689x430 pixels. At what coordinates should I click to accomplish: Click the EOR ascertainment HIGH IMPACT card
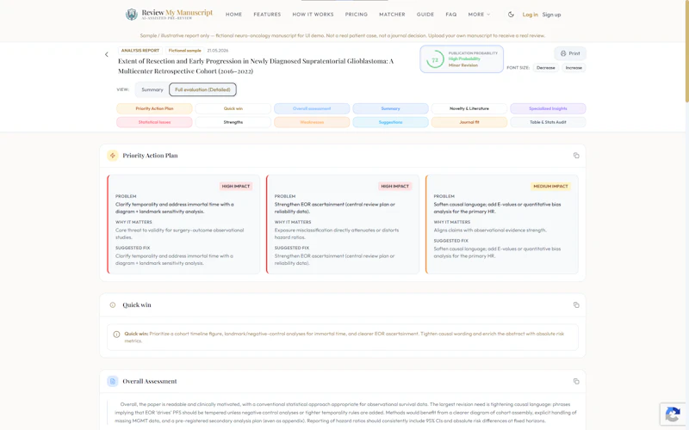342,224
